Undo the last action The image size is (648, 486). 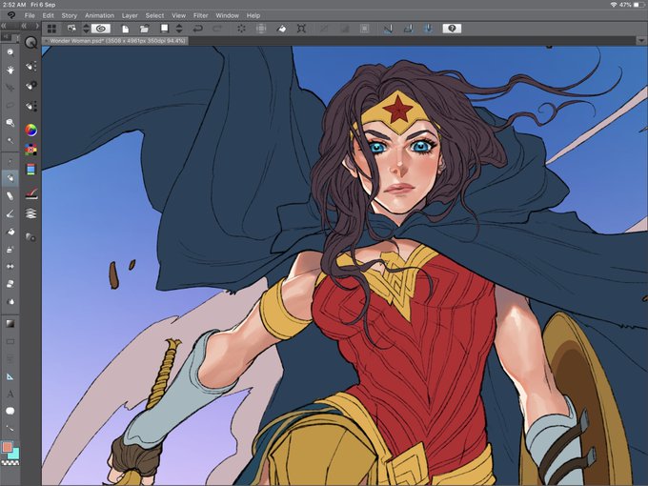pos(198,29)
